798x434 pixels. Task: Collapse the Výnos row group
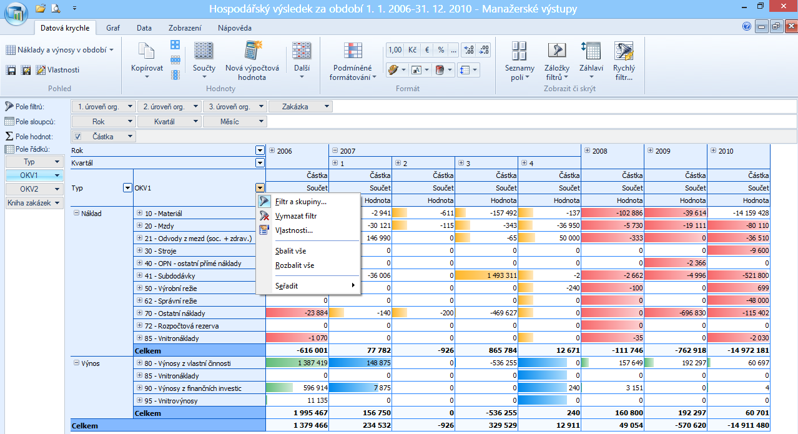click(x=77, y=363)
